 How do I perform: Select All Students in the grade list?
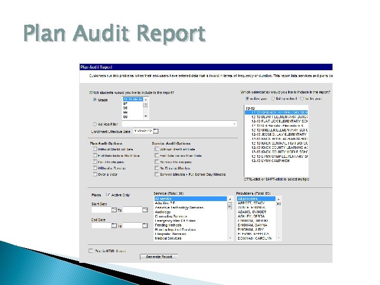[x=133, y=99]
